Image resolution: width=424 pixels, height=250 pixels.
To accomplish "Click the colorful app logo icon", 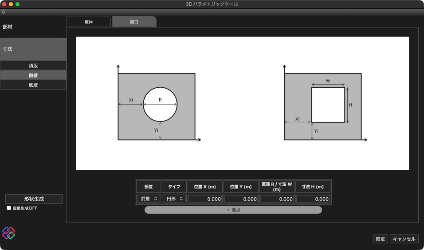I will [x=8, y=233].
